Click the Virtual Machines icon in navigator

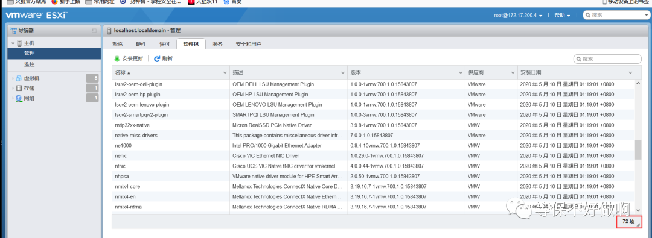19,78
